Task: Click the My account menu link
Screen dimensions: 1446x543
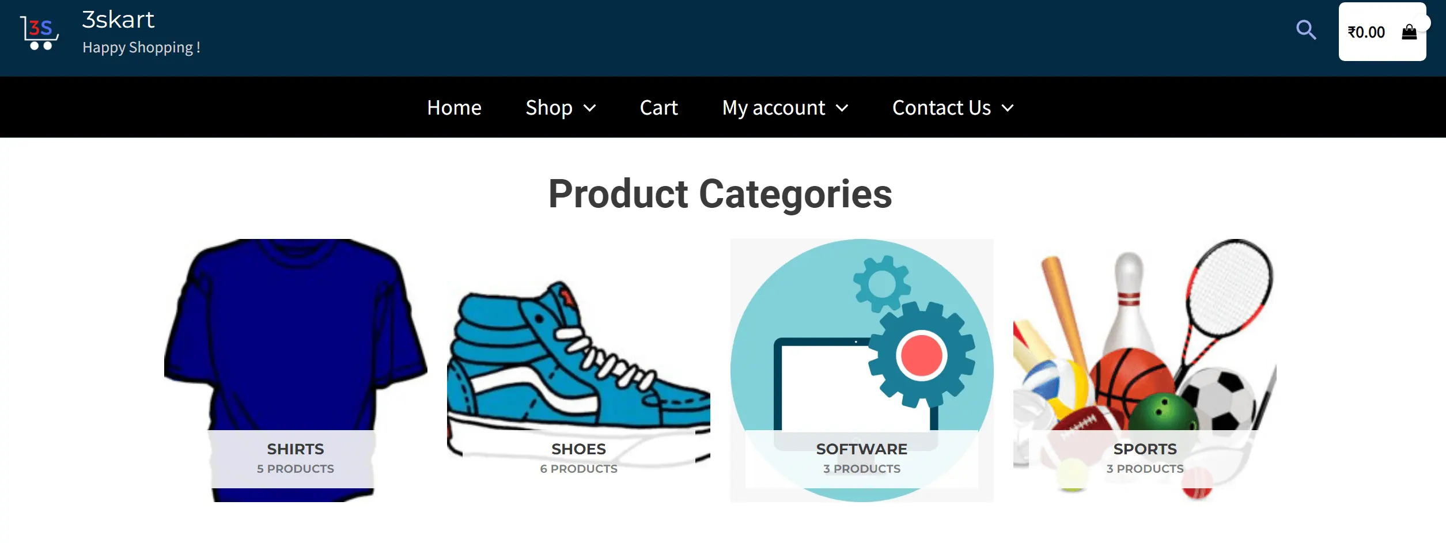Action: click(x=773, y=108)
